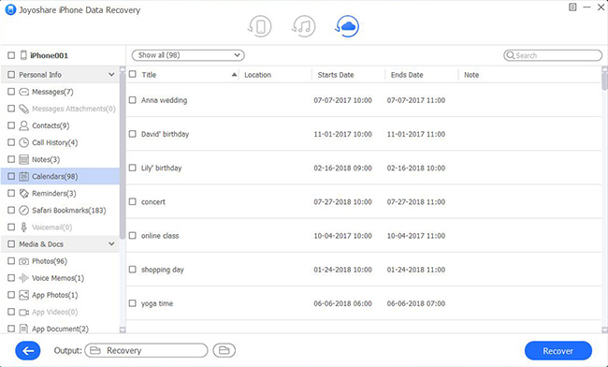
Task: Click the Messages speech bubble icon
Action: click(24, 92)
